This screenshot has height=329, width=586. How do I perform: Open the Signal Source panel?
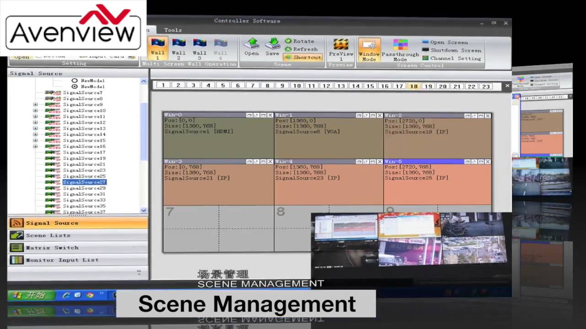coord(77,223)
